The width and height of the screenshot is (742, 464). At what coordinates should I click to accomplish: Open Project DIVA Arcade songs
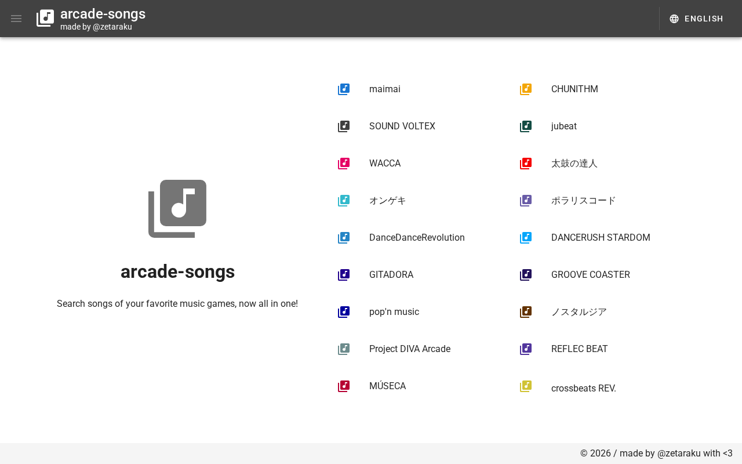pyautogui.click(x=409, y=349)
